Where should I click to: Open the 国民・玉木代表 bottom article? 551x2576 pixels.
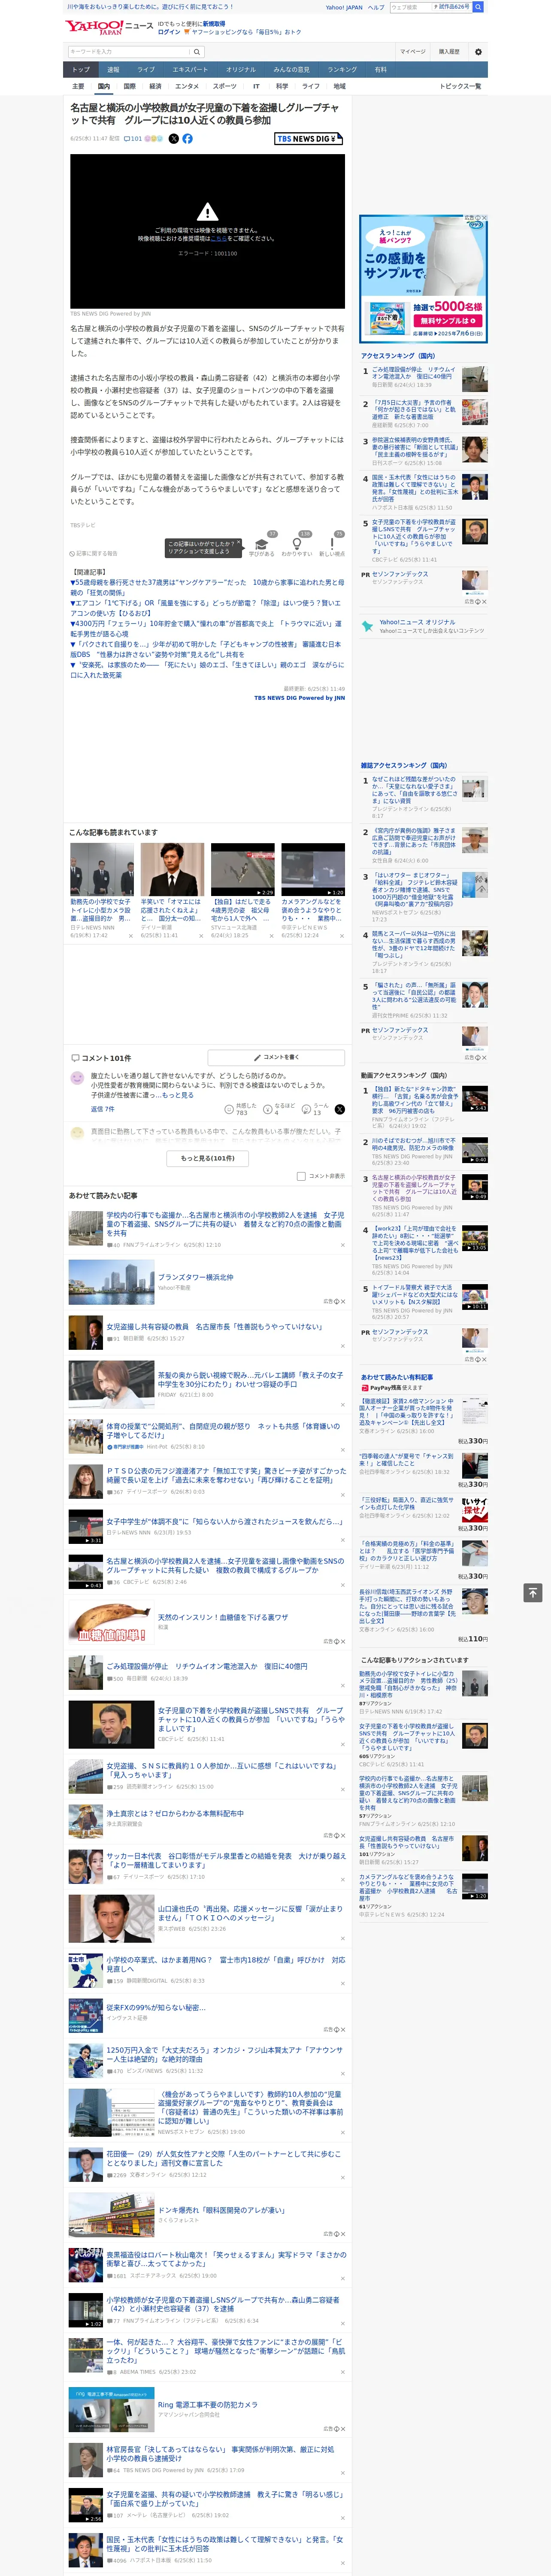pyautogui.click(x=225, y=2544)
